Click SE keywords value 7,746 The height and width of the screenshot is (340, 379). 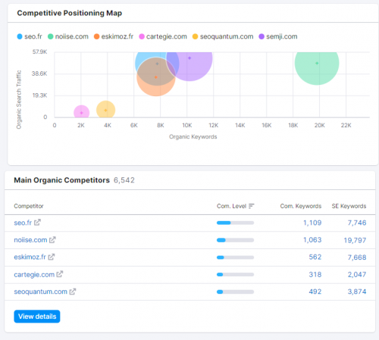coord(357,223)
